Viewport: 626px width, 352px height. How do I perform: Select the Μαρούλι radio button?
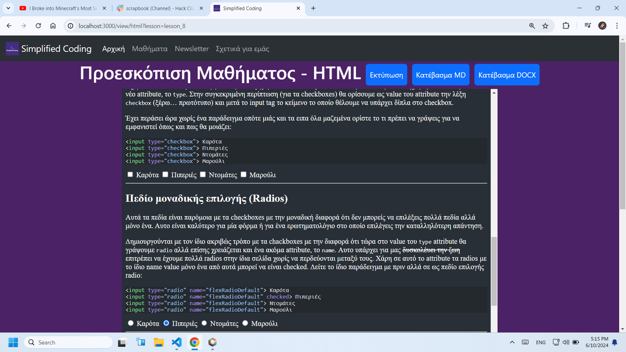(x=246, y=323)
